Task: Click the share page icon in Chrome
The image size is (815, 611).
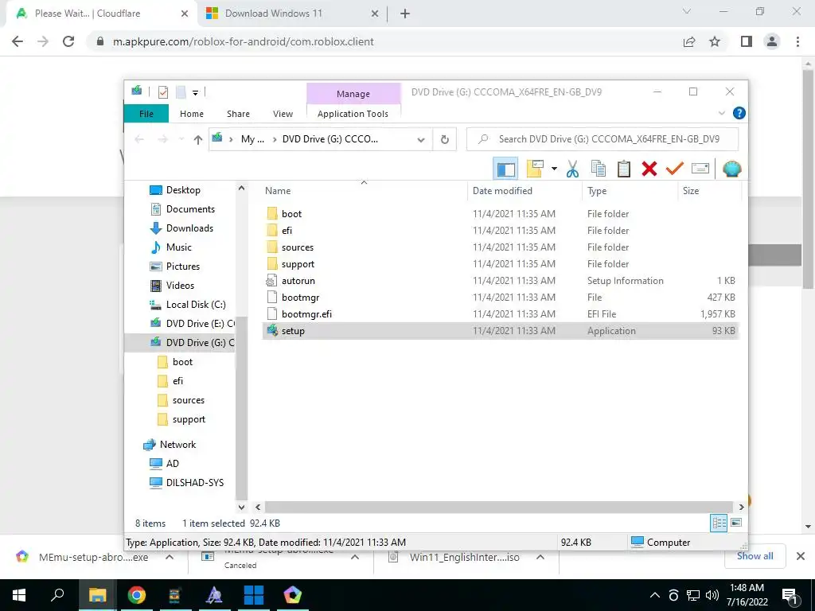Action: [x=688, y=41]
